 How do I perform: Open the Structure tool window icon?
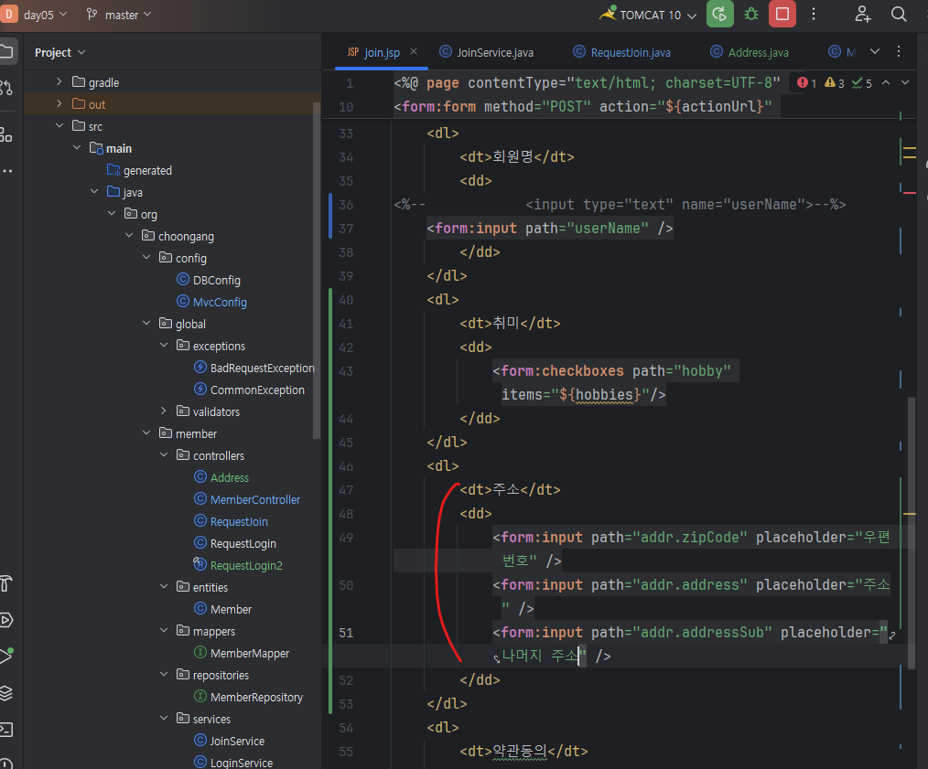(5, 134)
